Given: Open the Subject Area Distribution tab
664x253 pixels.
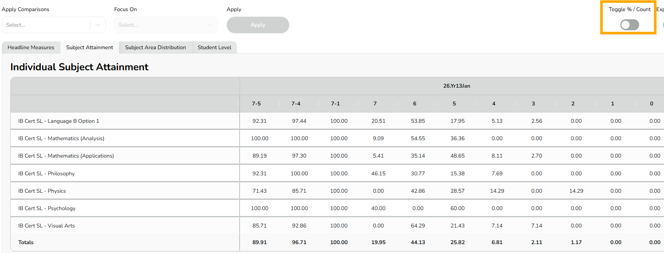Looking at the screenshot, I should tap(156, 47).
